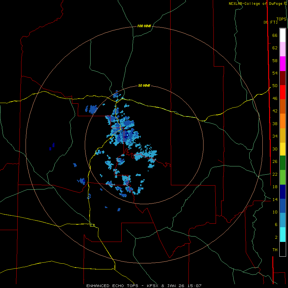Click the dark green legend band

point(283,163)
